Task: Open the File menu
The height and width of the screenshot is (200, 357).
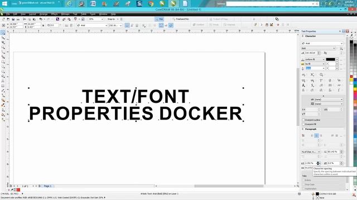Action: coord(8,14)
